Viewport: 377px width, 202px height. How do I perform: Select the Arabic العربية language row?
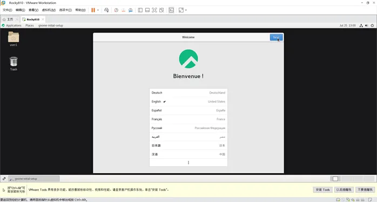tap(188, 137)
